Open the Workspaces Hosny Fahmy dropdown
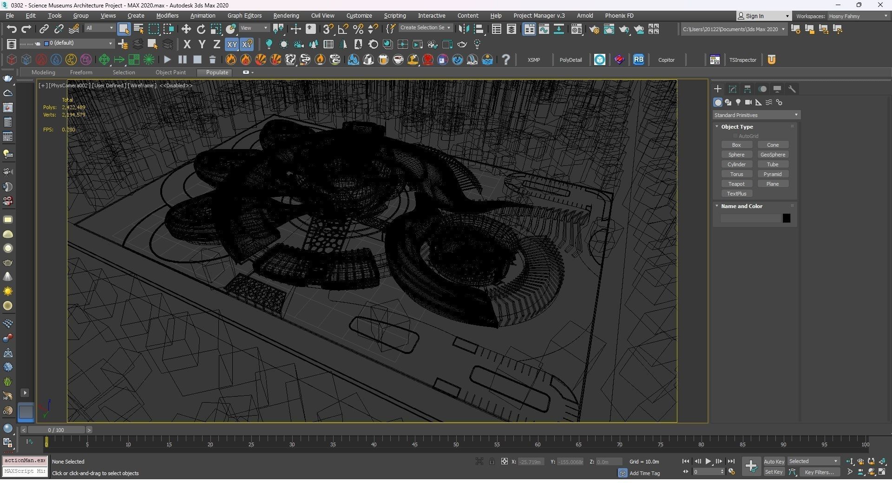The height and width of the screenshot is (483, 892). 858,16
